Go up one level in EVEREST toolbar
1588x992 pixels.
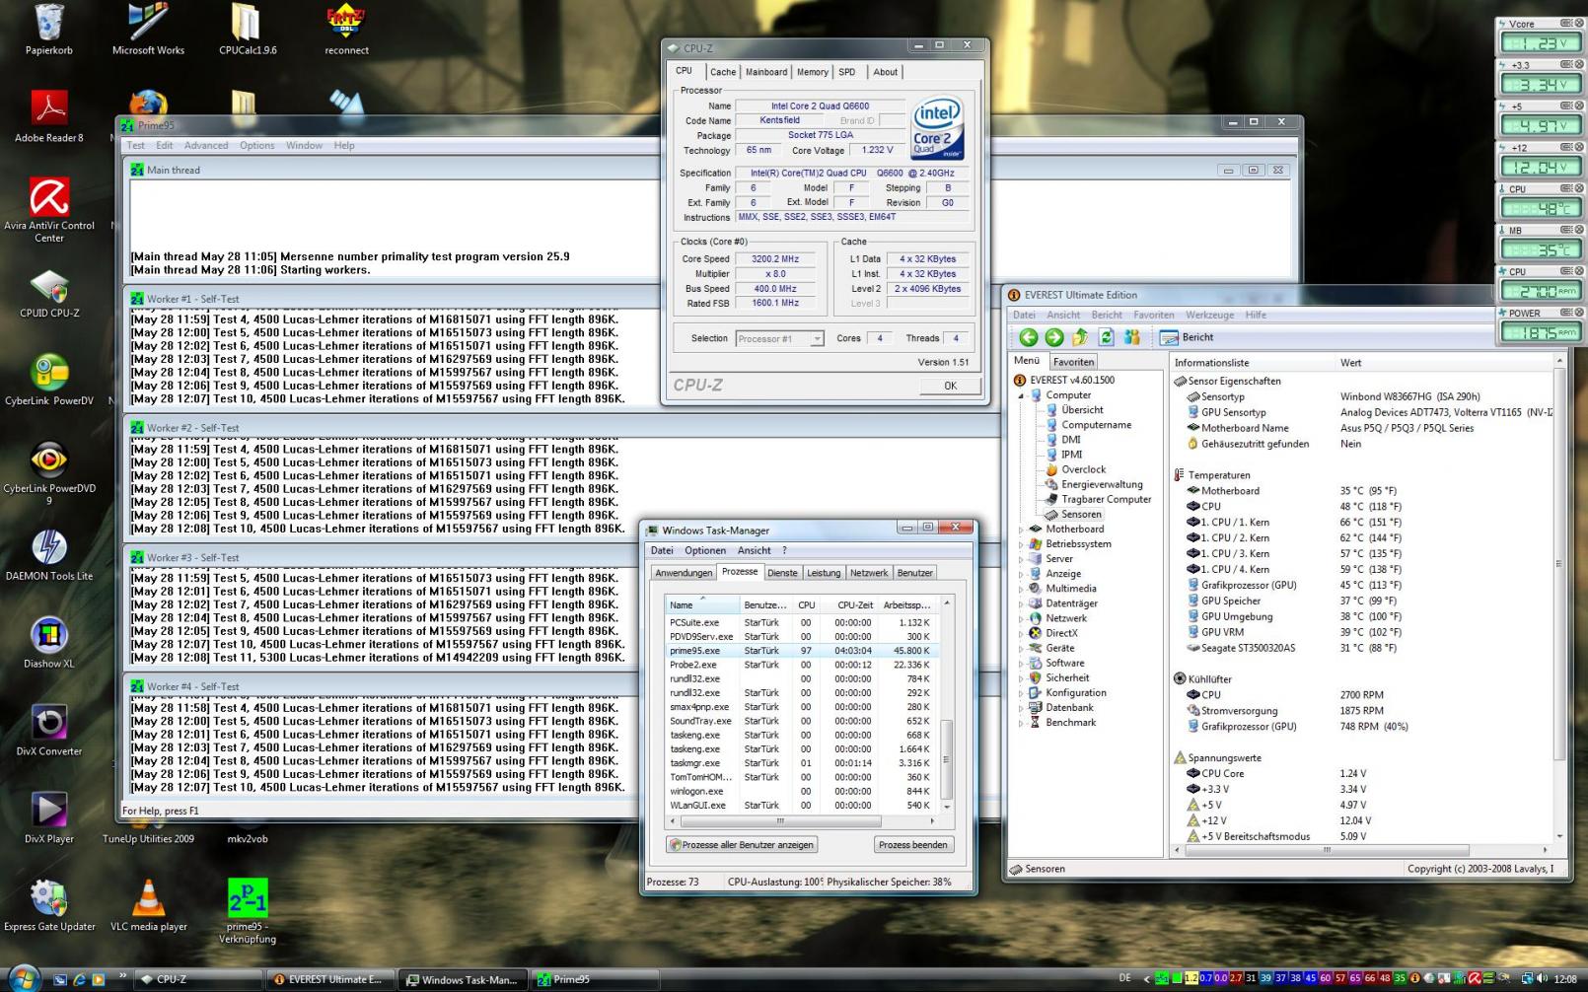point(1080,337)
